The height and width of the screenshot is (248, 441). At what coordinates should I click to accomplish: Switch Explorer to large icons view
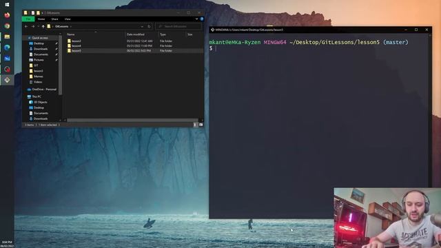coord(201,125)
